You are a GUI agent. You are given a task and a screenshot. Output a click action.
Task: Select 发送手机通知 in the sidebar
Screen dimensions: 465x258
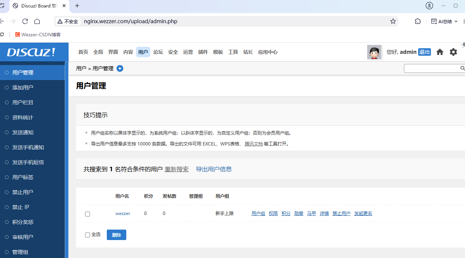coord(32,147)
